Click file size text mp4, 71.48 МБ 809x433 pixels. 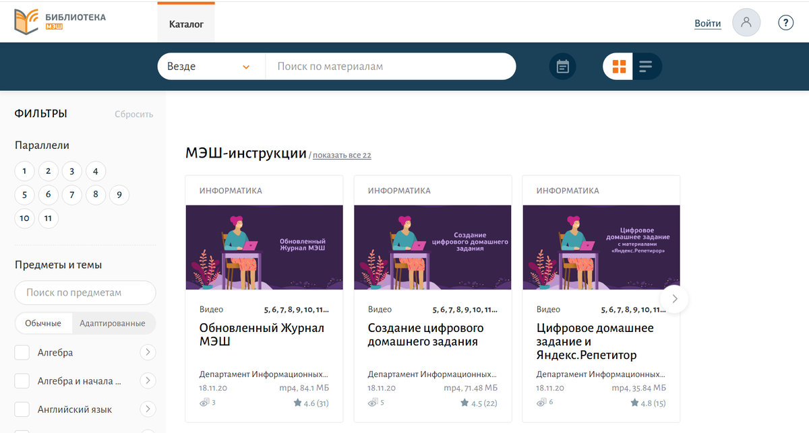point(471,388)
